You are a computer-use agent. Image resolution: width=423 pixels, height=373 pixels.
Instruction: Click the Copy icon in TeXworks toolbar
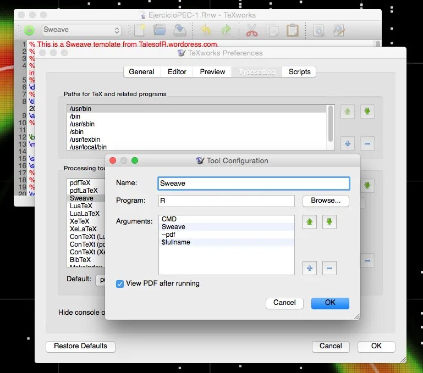pyautogui.click(x=273, y=30)
